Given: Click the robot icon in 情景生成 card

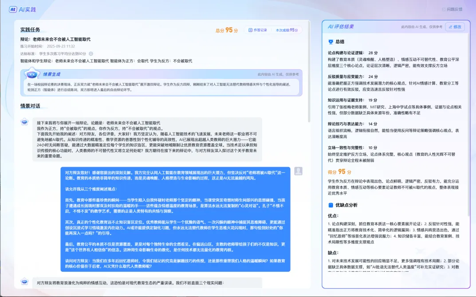Looking at the screenshot, I should (32, 74).
